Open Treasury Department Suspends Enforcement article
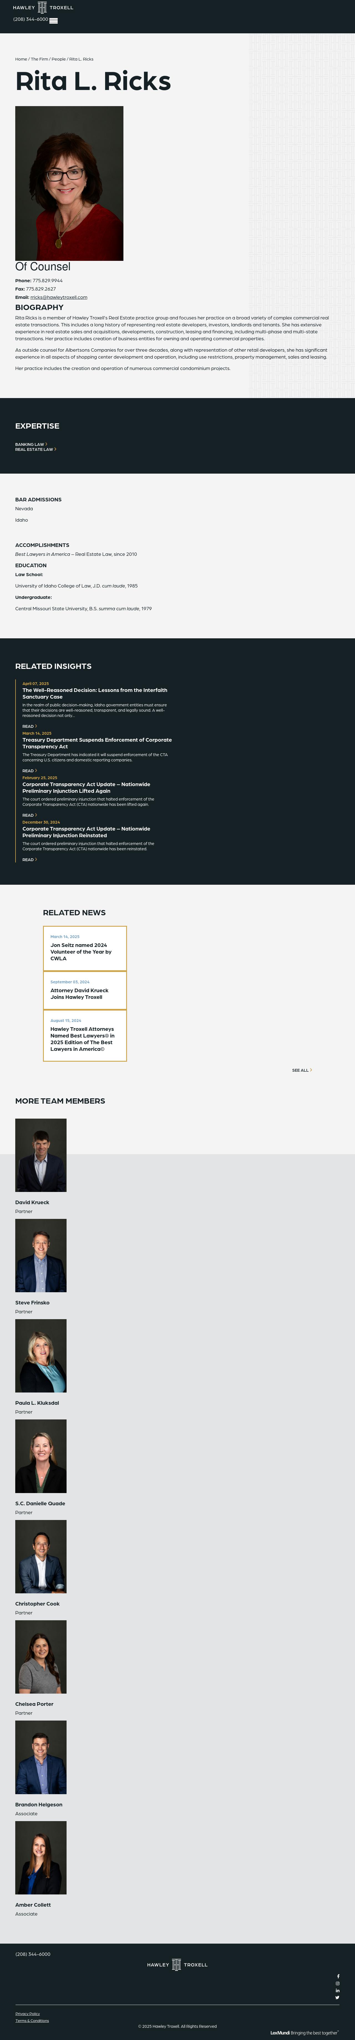 [97, 743]
